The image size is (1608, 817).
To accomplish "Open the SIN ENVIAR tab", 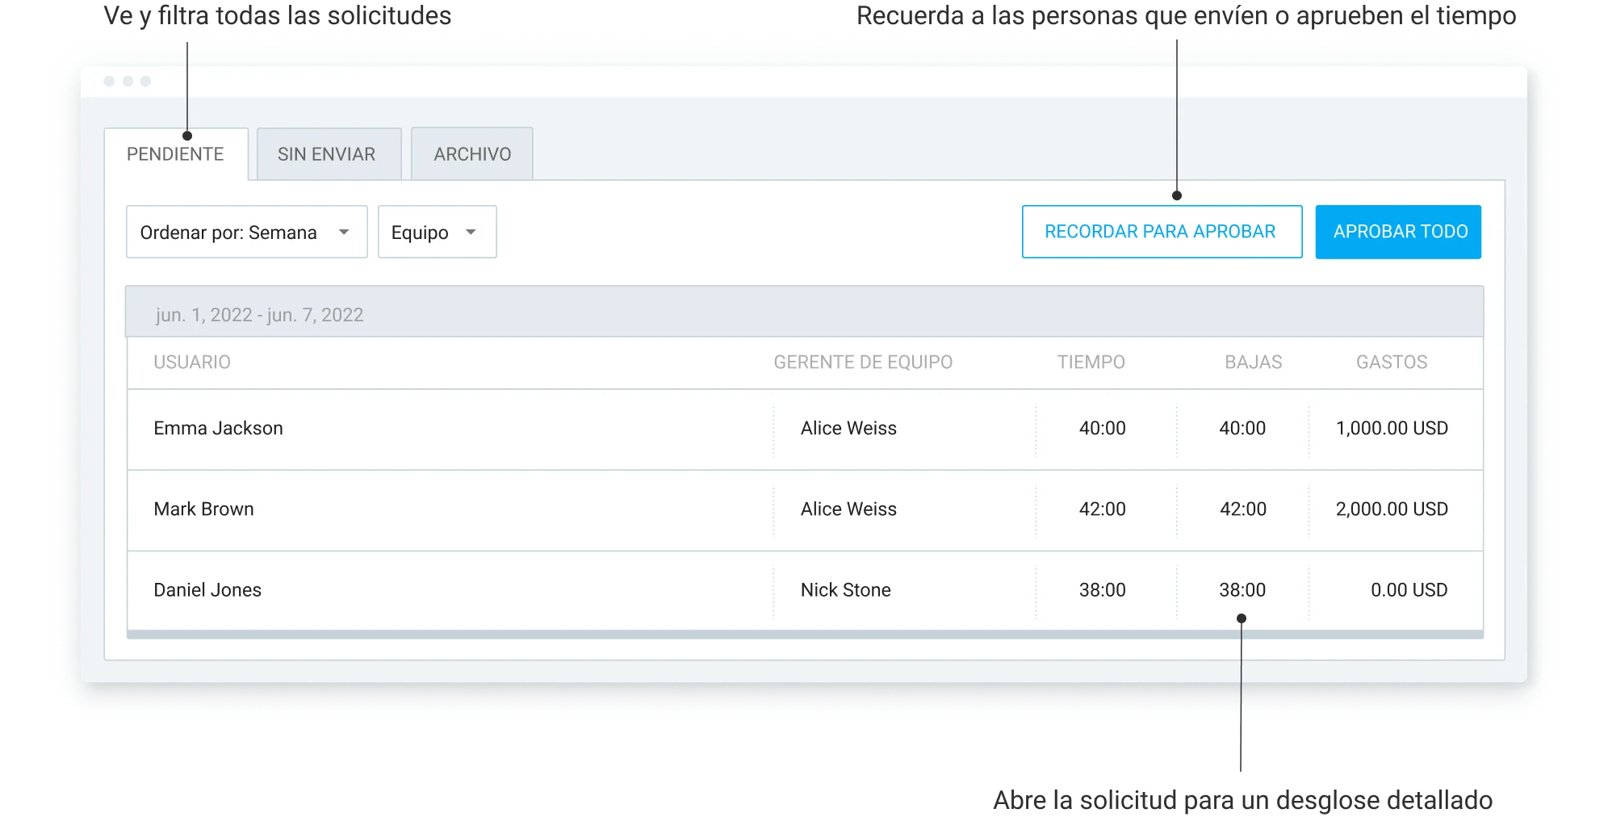I will tap(327, 154).
